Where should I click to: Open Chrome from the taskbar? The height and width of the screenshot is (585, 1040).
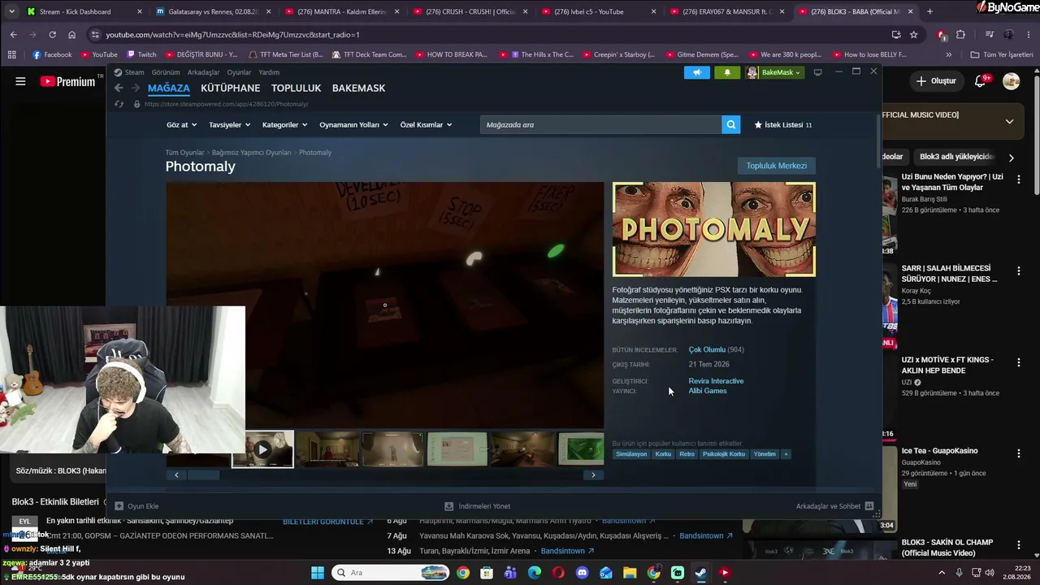pos(463,573)
